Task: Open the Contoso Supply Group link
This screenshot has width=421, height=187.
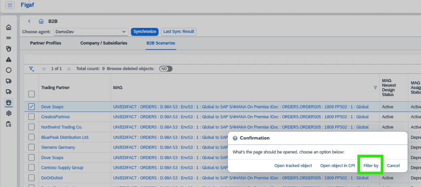Action: coord(62,167)
